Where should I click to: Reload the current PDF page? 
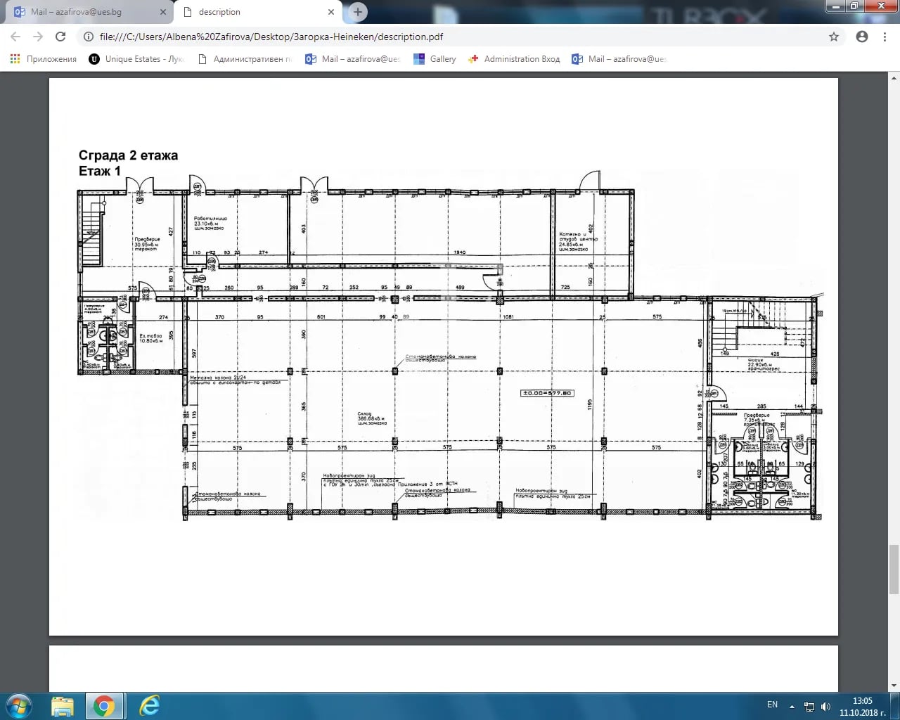[60, 37]
